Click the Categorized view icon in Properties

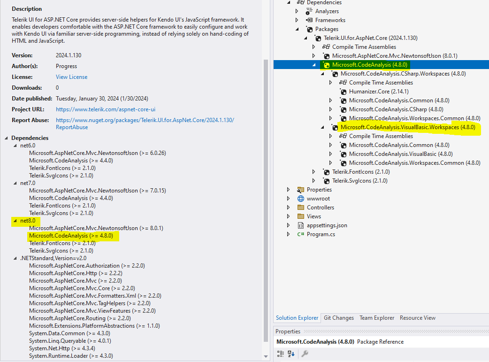pyautogui.click(x=280, y=354)
